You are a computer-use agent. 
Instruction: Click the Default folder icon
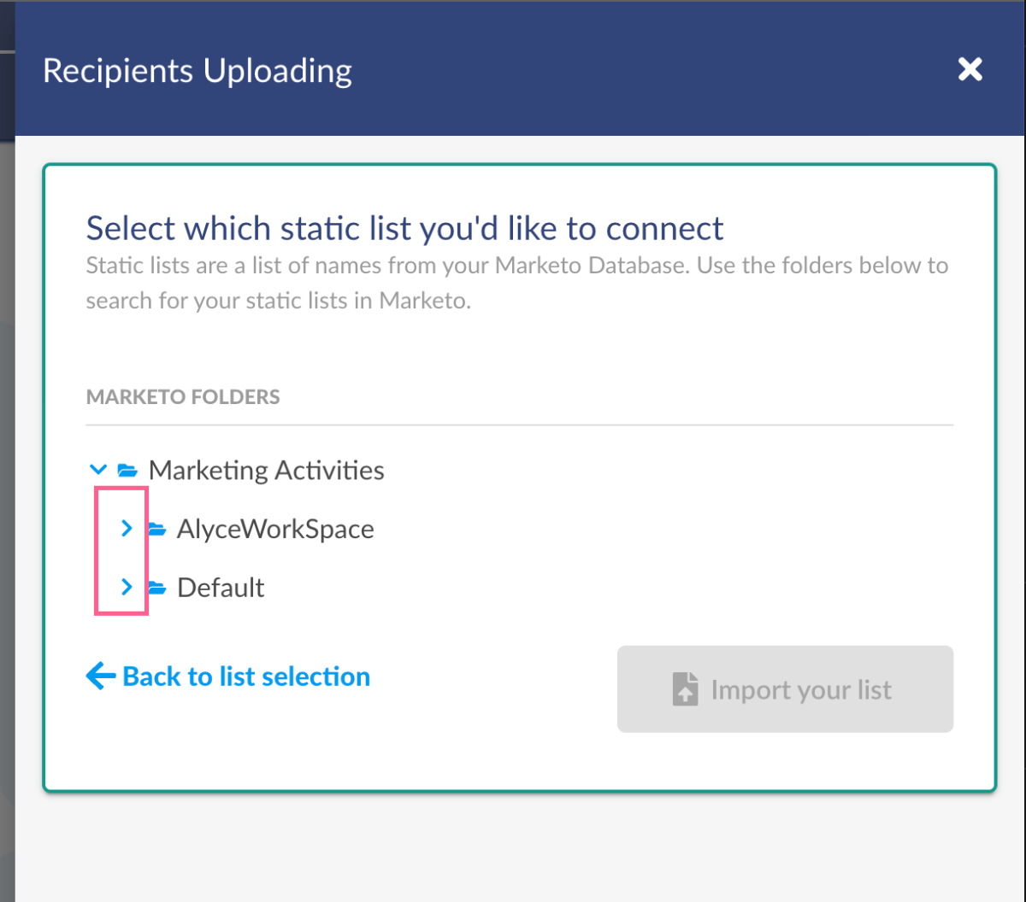(156, 588)
